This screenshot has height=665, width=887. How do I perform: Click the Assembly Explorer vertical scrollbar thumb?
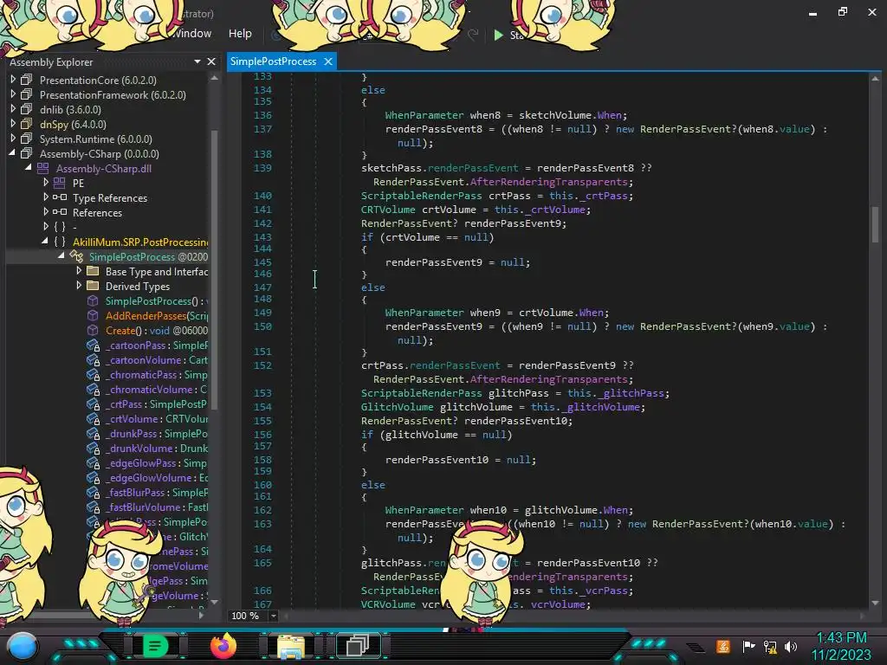click(215, 268)
